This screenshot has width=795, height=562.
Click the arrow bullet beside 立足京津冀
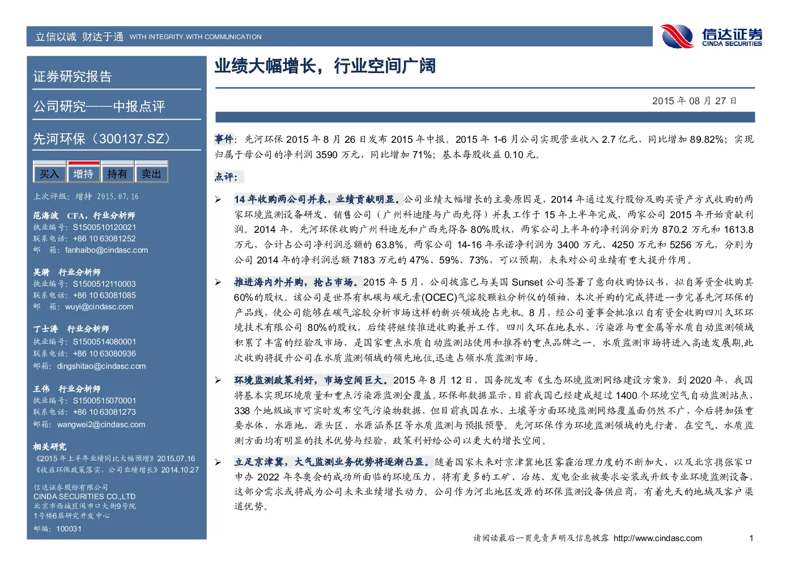pyautogui.click(x=218, y=462)
